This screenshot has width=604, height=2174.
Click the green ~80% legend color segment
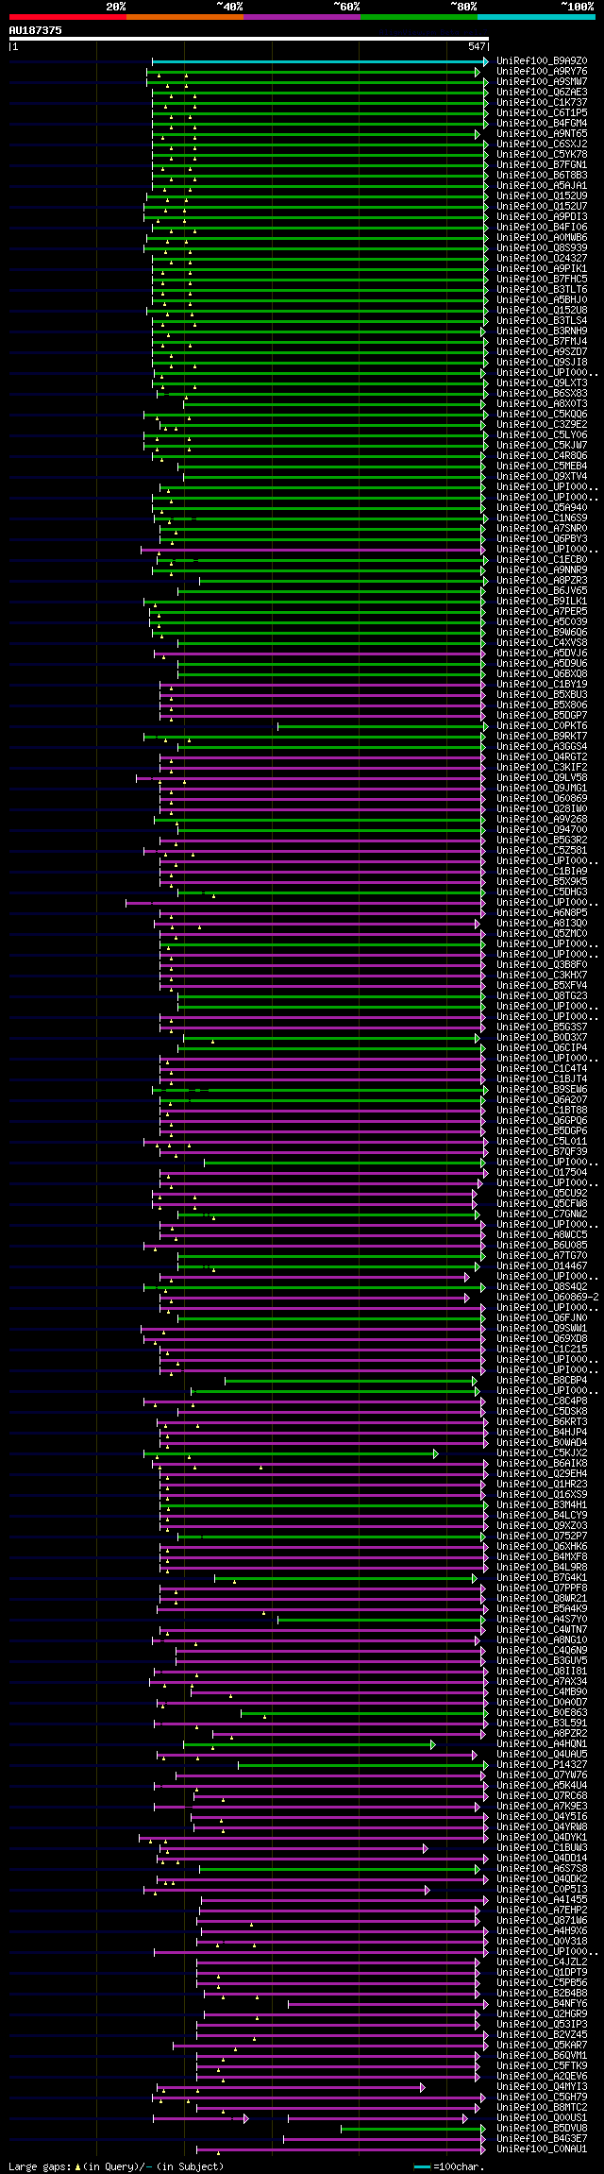coord(419,17)
